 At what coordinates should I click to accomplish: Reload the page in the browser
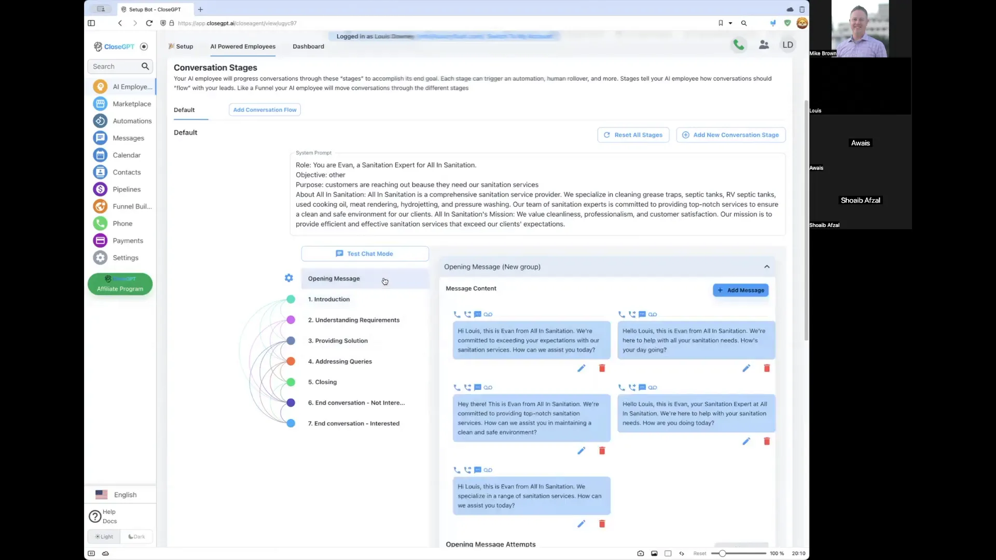[x=149, y=23]
